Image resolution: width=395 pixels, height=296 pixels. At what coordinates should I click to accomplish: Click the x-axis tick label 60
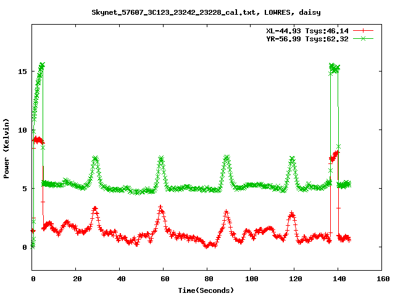(165, 279)
